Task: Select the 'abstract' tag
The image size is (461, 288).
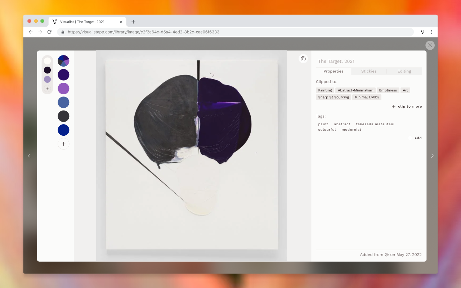Action: coord(342,124)
